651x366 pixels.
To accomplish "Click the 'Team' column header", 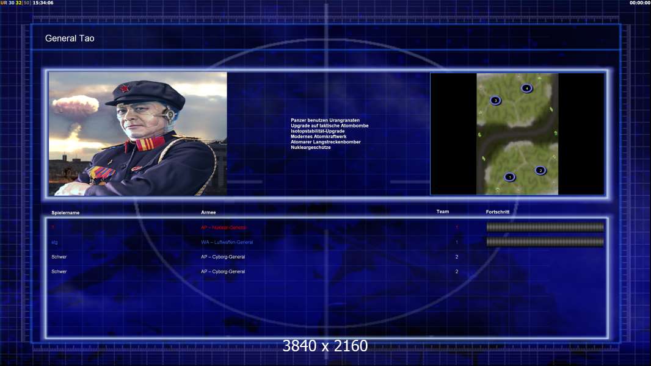I will pos(443,212).
